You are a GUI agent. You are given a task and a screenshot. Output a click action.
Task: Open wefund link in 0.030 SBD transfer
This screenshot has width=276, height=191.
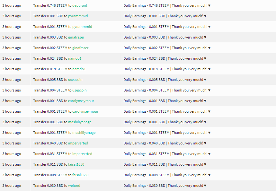(74, 186)
